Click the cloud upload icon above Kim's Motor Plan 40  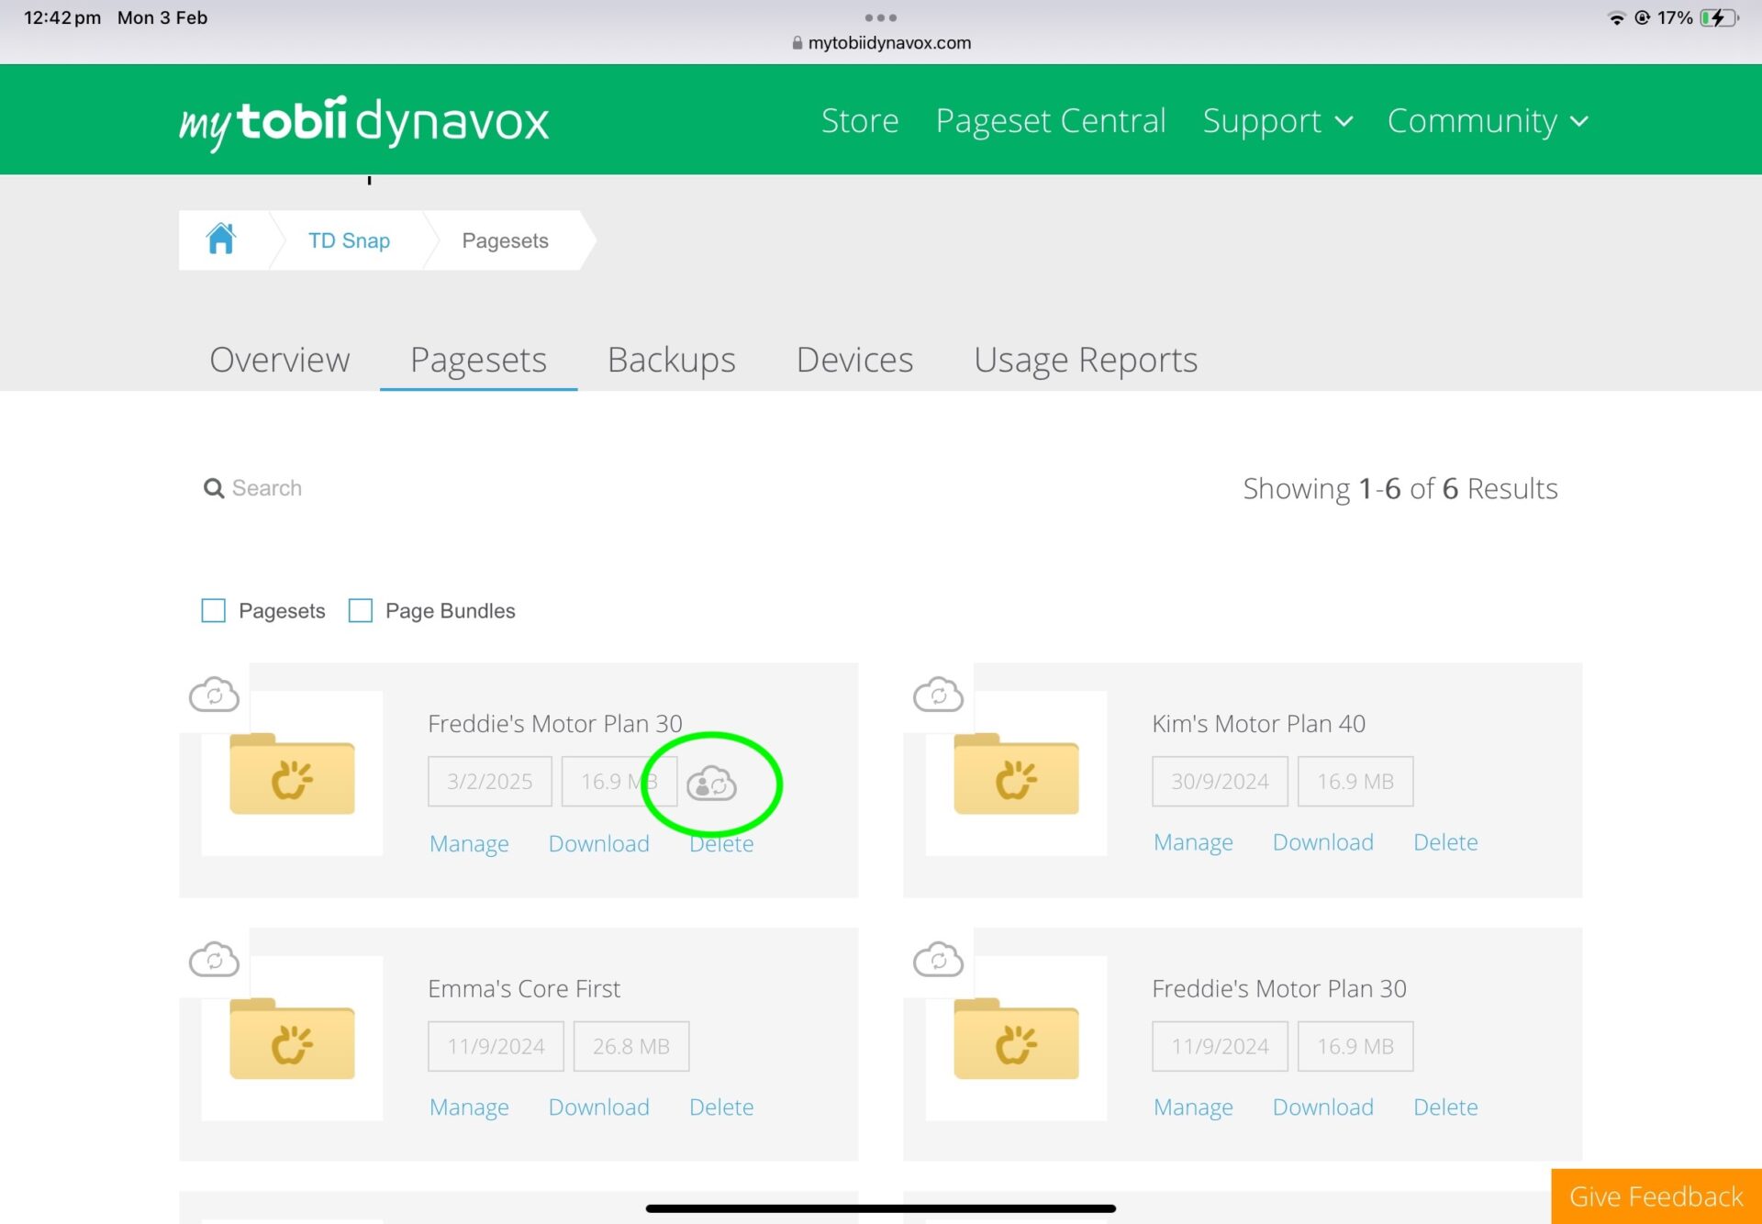pyautogui.click(x=937, y=693)
